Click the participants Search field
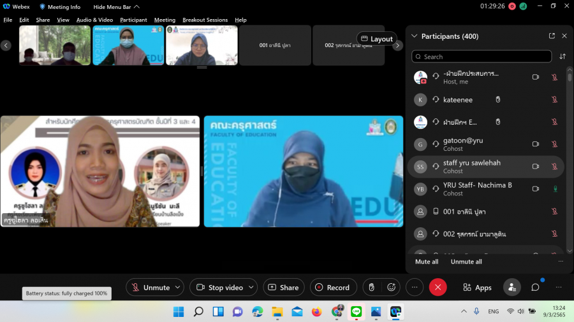This screenshot has height=322, width=574. tap(482, 57)
